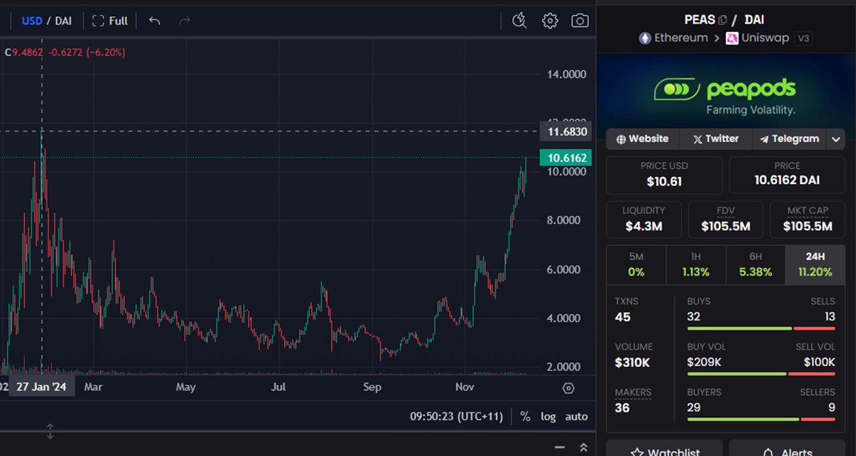Click the redo arrow in the chart toolbar
This screenshot has width=856, height=456.
[x=184, y=21]
